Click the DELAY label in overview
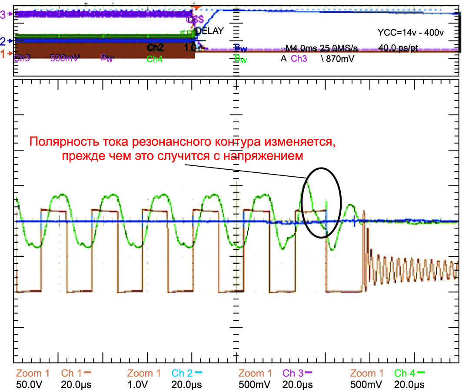This screenshot has width=462, height=390. [x=209, y=31]
